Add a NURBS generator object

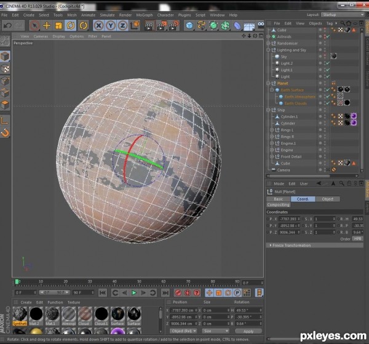[x=213, y=25]
